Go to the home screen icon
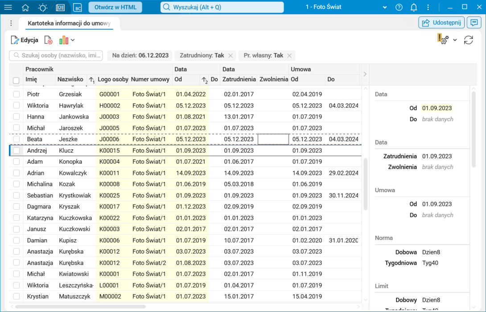Screen dimensions: 486x312 [x=25, y=7]
